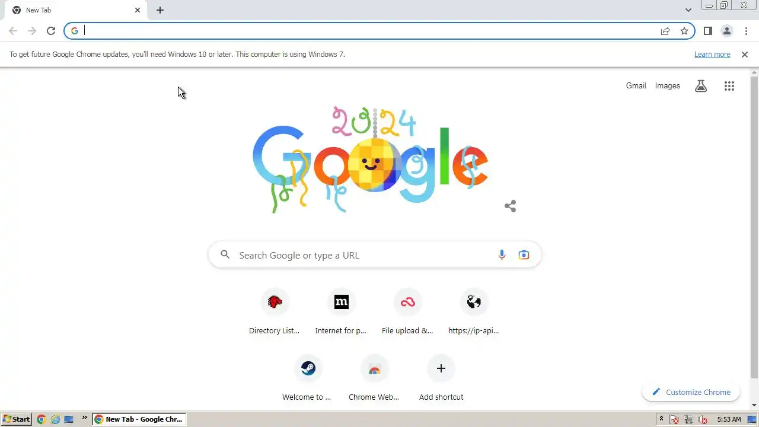Follow the Learn more link
The width and height of the screenshot is (759, 427).
click(712, 55)
